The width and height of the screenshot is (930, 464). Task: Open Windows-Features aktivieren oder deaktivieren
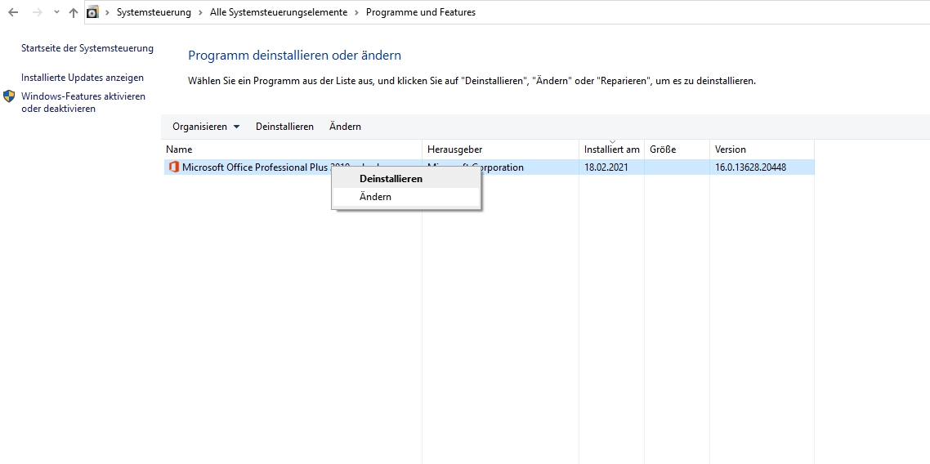pos(83,102)
